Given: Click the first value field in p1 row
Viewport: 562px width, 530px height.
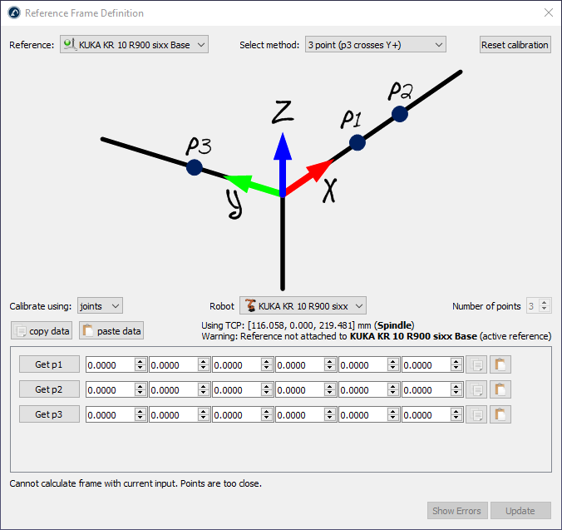Looking at the screenshot, I should (110, 364).
